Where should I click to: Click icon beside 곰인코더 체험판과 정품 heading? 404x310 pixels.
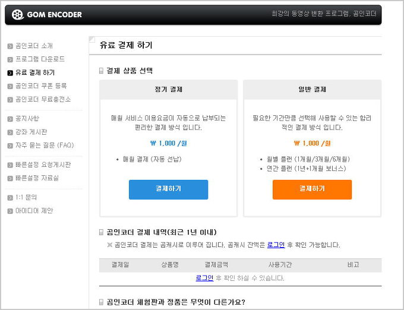[102, 302]
